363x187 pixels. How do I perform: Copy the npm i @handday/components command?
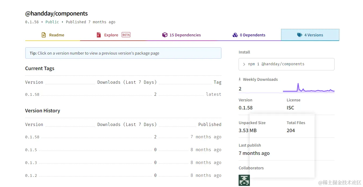(286, 64)
